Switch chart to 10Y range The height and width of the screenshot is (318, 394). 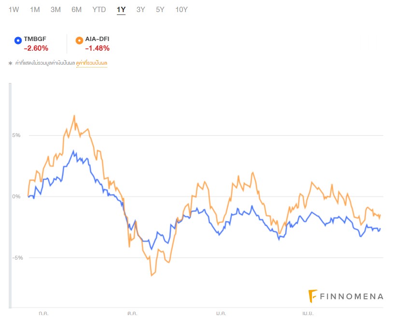[x=182, y=10]
